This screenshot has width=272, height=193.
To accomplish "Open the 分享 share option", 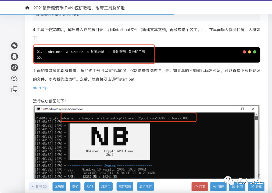I will click(x=256, y=186).
